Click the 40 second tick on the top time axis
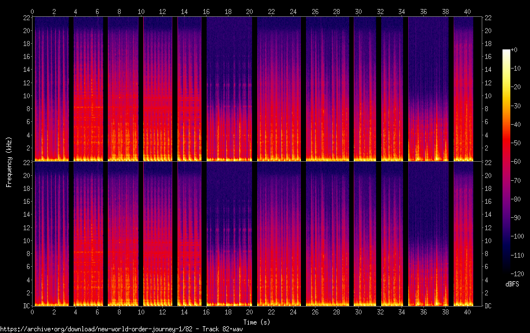Image resolution: width=530 pixels, height=333 pixels. click(x=467, y=11)
